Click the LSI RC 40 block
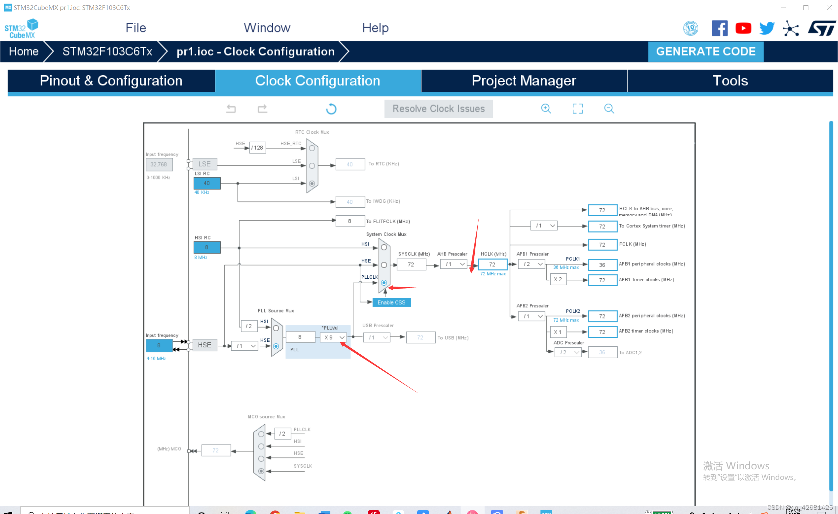This screenshot has width=838, height=514. pos(207,183)
